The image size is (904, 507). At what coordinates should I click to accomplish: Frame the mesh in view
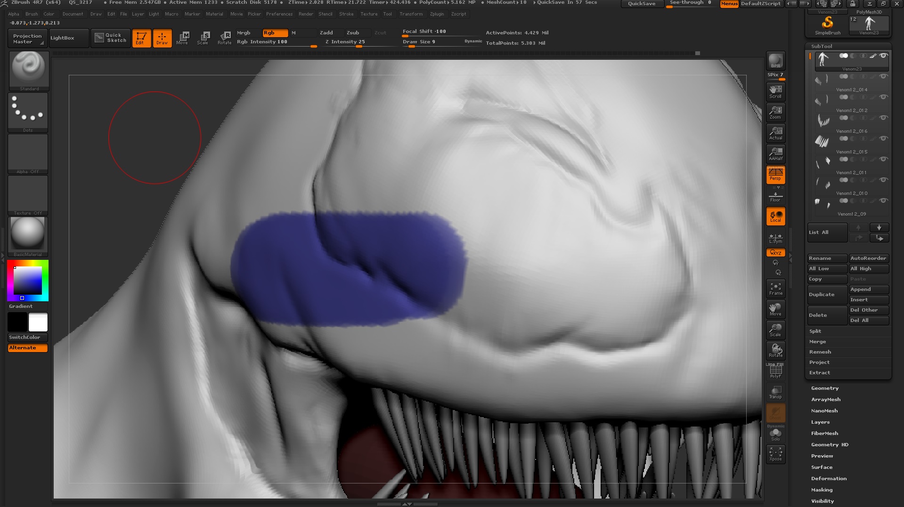tap(775, 289)
